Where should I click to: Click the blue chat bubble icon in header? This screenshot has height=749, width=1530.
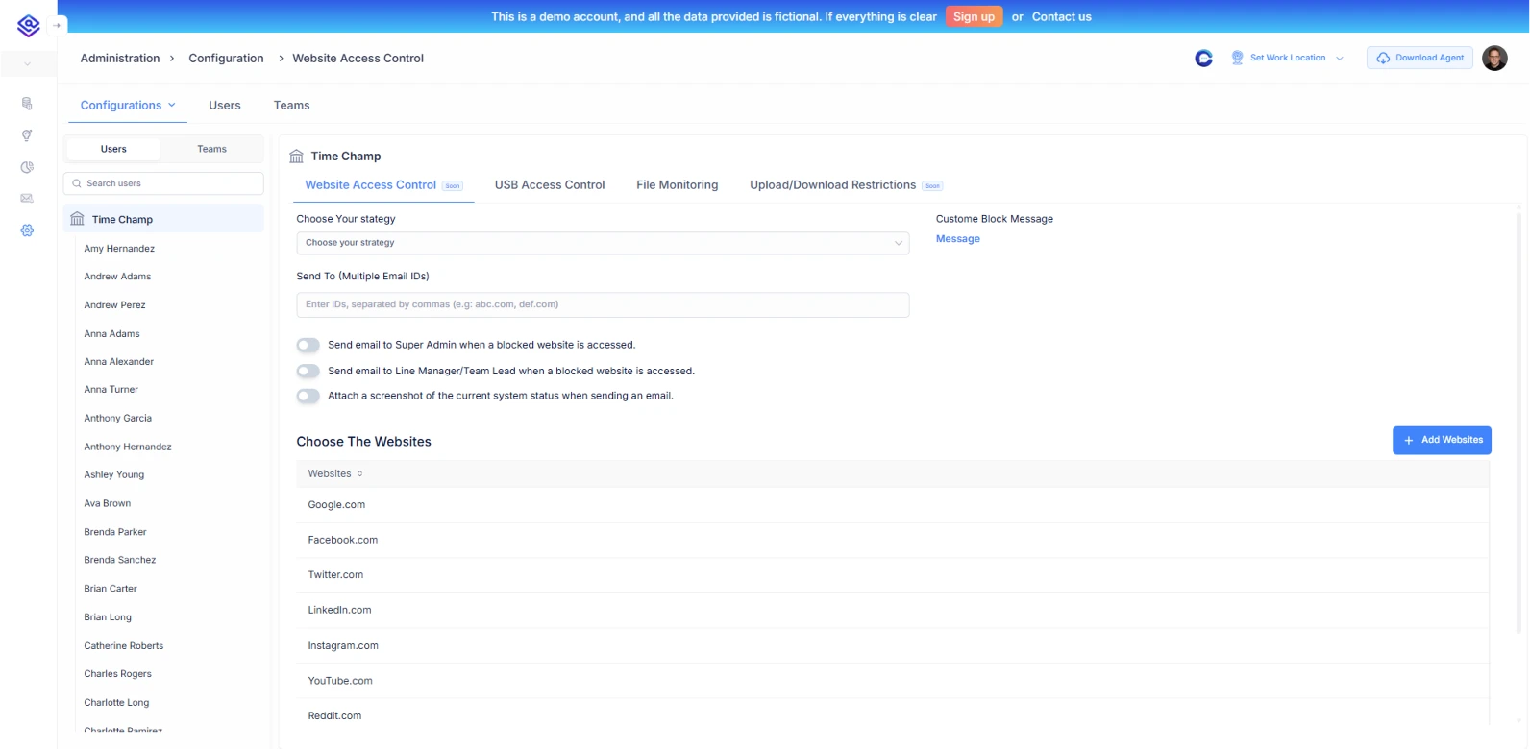tap(1203, 59)
